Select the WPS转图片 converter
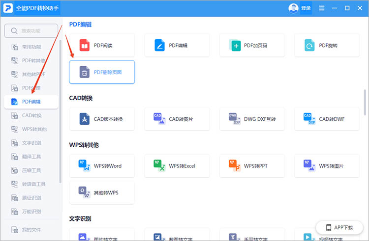 coord(327,166)
